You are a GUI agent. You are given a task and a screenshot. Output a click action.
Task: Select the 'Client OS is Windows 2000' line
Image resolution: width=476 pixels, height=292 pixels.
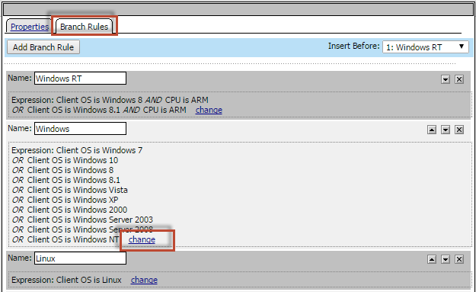(77, 210)
